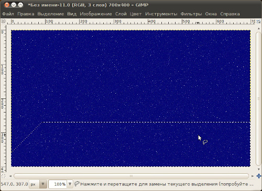Screen dimensions: 262x191
Task: Click the navigation preview cross icon
Action: click(x=259, y=176)
